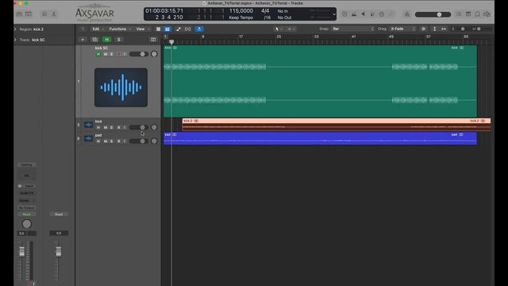Click the Keep Tempo mode text

coord(241,17)
